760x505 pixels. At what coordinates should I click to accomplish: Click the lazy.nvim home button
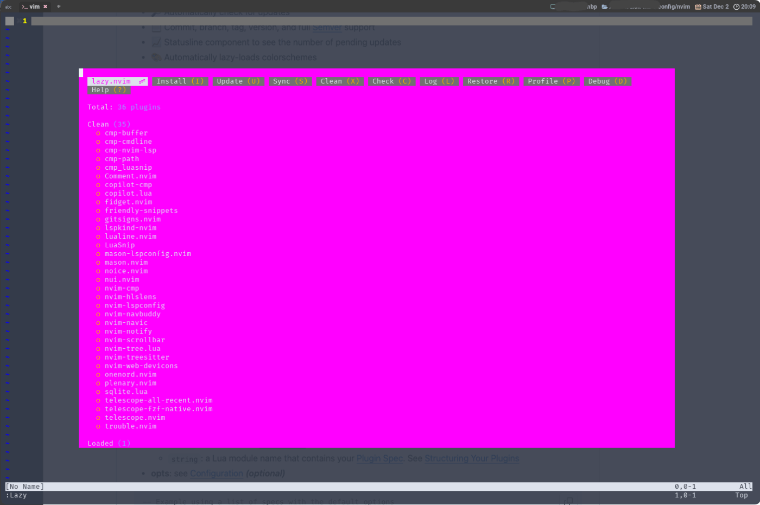pyautogui.click(x=117, y=81)
